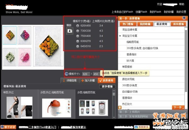This screenshot has width=189, height=130.
Task: Click the template width input field
Action: 85,74
